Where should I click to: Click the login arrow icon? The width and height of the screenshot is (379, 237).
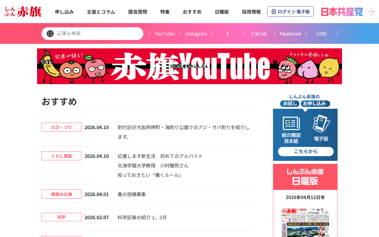coord(273,12)
